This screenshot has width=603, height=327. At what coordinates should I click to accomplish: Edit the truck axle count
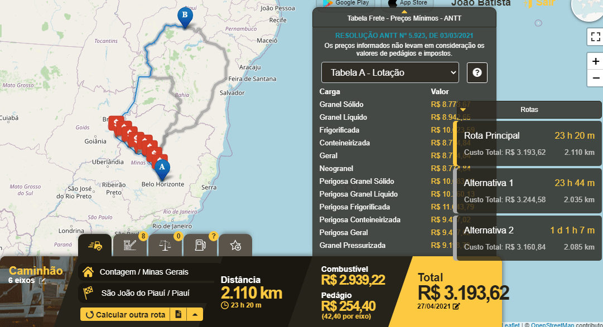(42, 281)
